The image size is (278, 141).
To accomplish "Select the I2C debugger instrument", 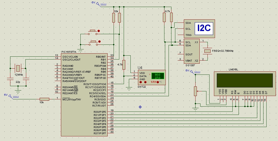I will point(199,29).
